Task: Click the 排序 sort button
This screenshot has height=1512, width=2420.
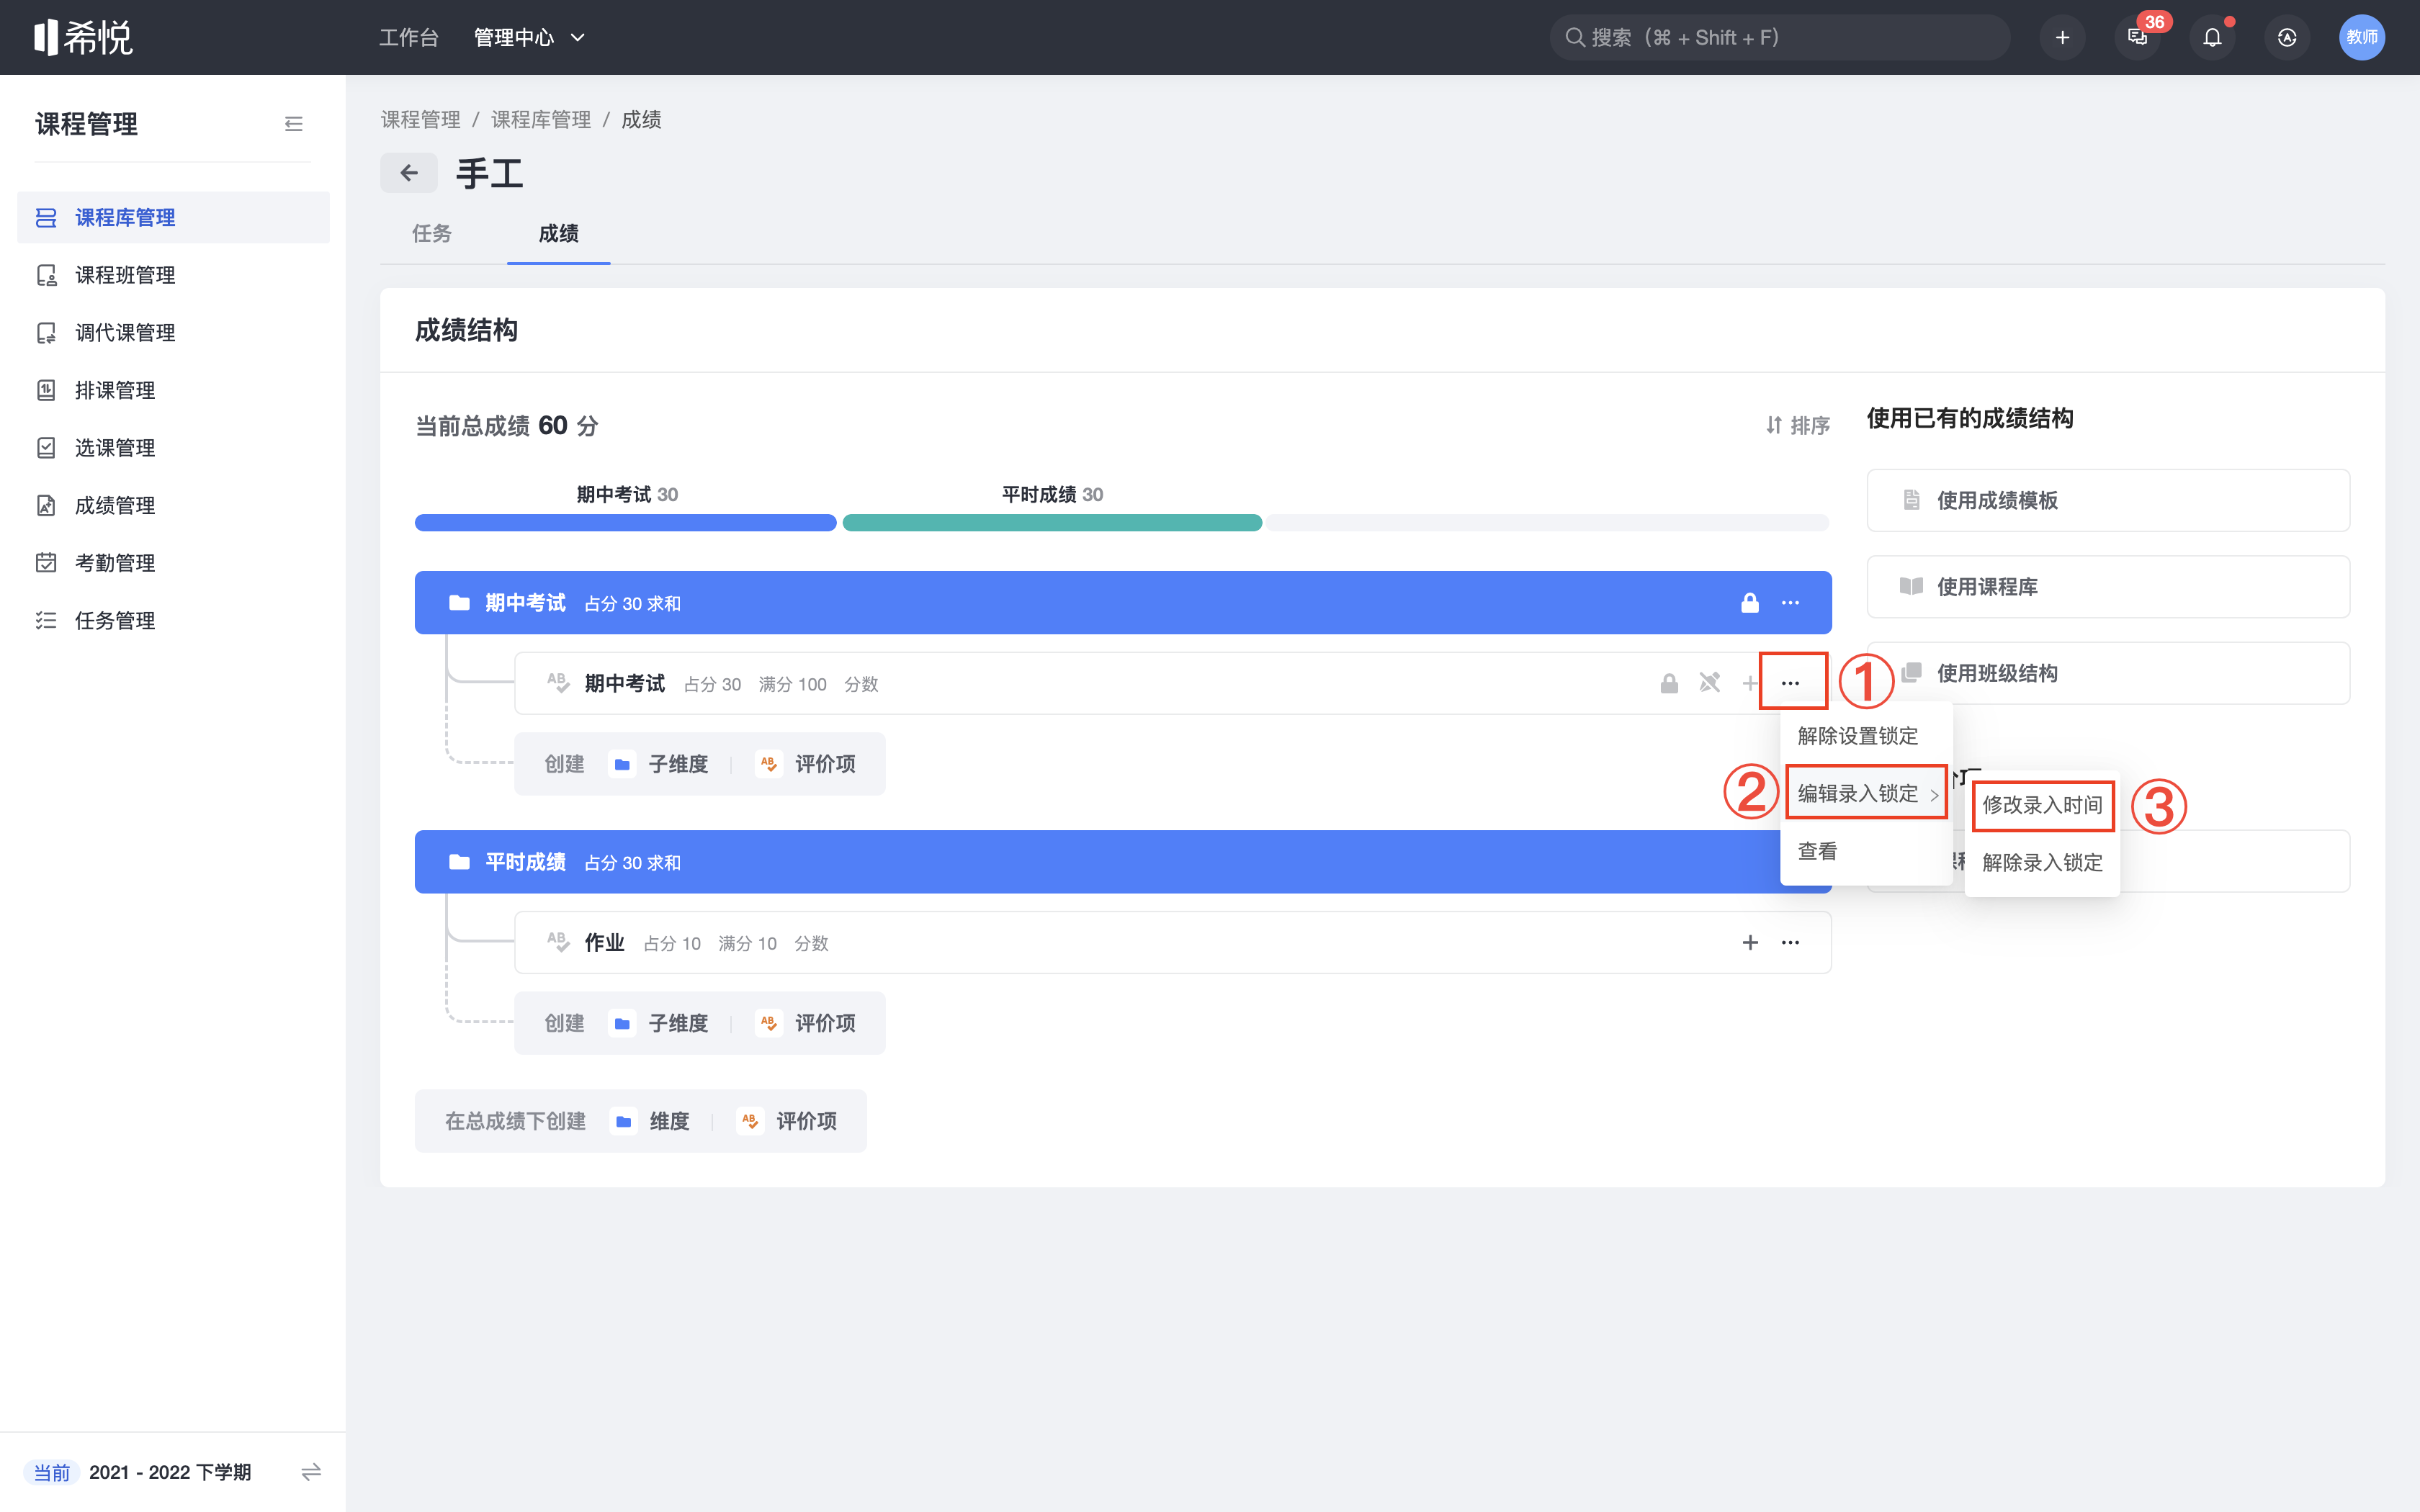Action: point(1798,426)
